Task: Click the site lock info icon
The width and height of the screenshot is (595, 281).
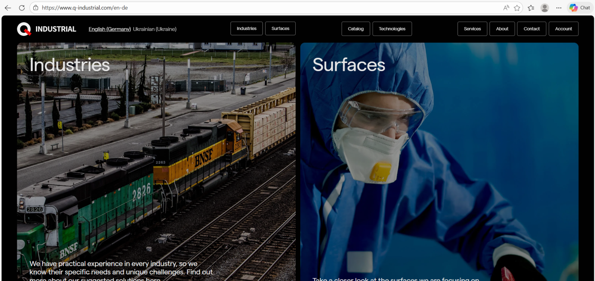Action: (x=36, y=8)
